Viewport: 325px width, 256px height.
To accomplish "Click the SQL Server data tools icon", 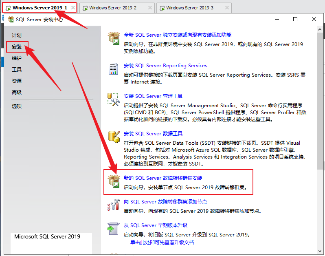I will pyautogui.click(x=114, y=137).
